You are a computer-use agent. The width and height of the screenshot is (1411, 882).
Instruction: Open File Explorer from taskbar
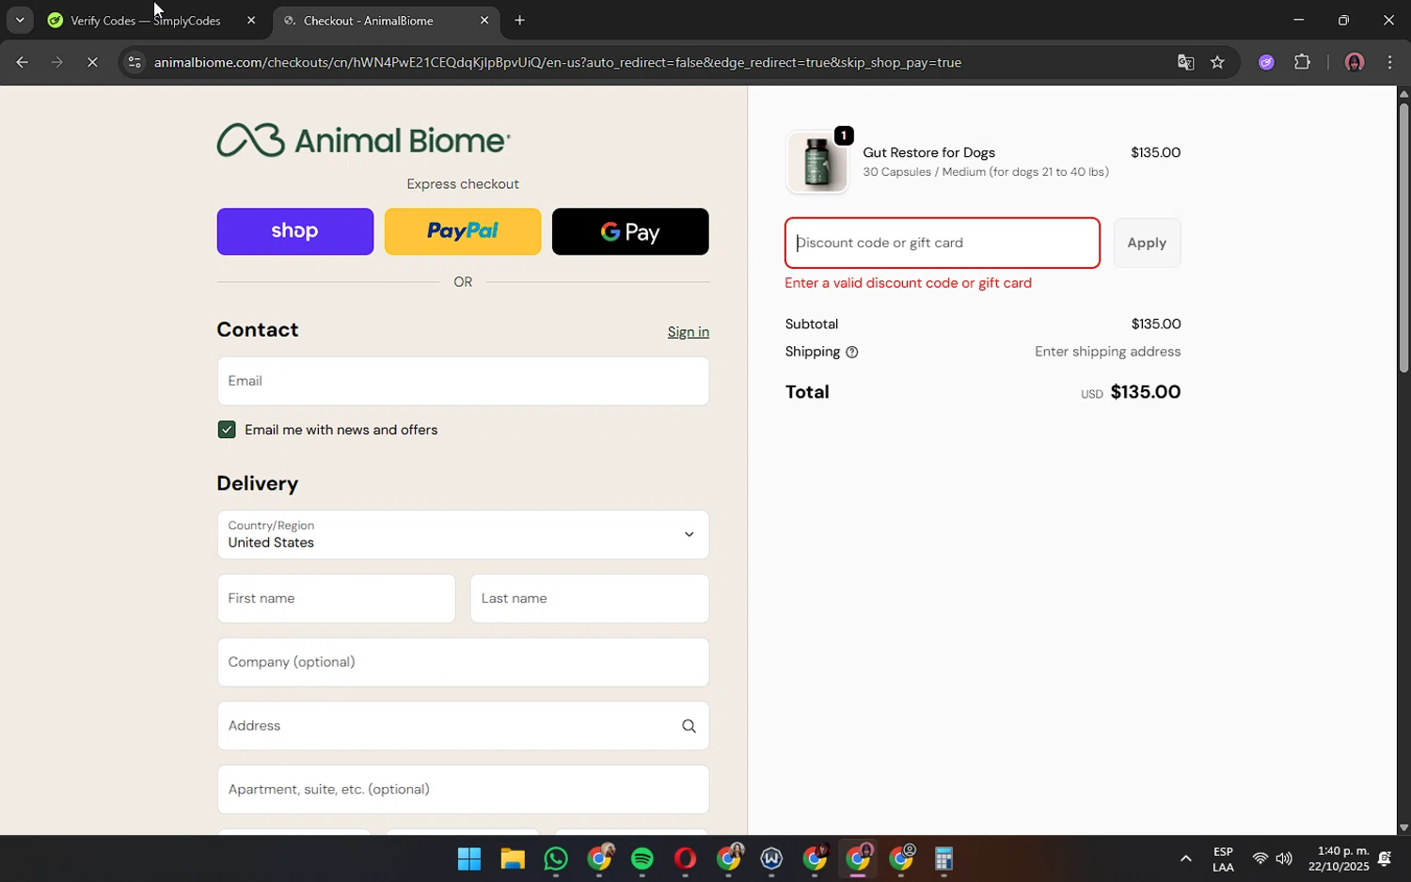pyautogui.click(x=512, y=859)
